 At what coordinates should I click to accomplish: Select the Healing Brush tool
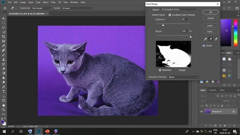(3, 50)
